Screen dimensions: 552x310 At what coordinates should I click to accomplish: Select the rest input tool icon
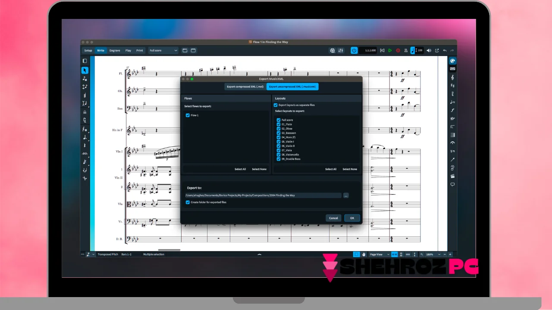[x=85, y=146]
